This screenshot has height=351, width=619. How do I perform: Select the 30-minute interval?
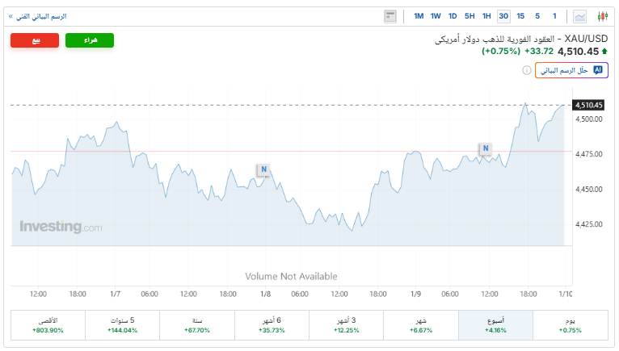pyautogui.click(x=503, y=16)
